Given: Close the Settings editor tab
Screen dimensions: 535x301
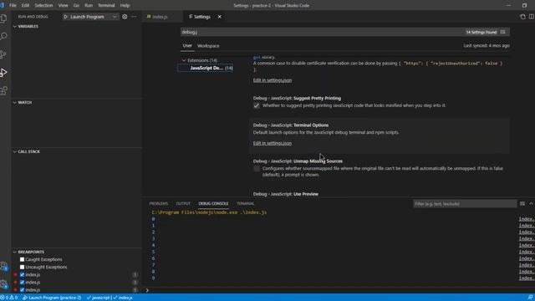Looking at the screenshot, I should click(219, 17).
